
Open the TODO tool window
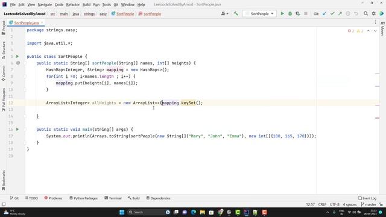31,198
